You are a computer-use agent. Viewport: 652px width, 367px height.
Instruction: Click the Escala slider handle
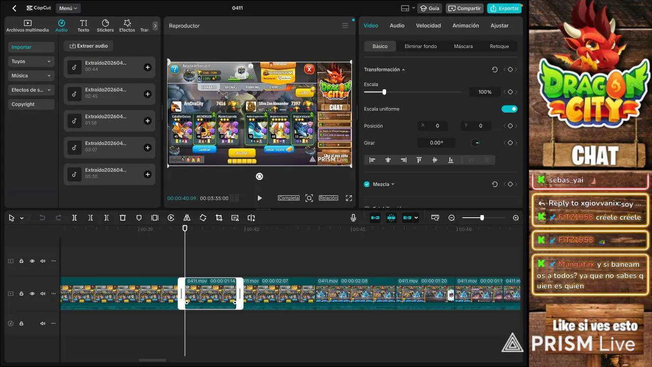pyautogui.click(x=384, y=92)
